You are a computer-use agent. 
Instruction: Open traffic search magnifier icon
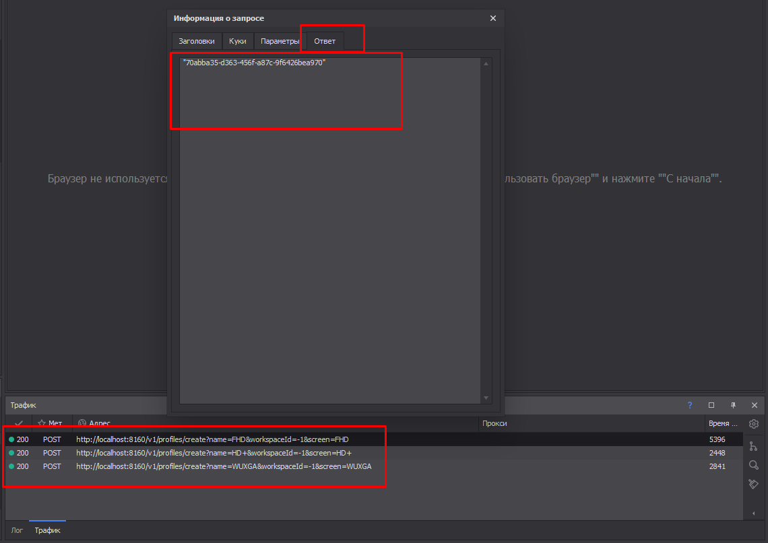754,465
